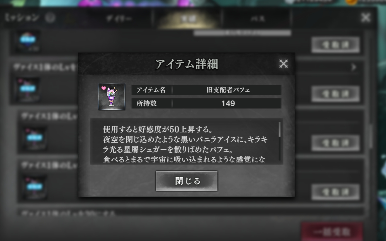The width and height of the screenshot is (386, 241).
Task: Click the 旧支配者パフェ parfait item icon
Action: pos(112,96)
